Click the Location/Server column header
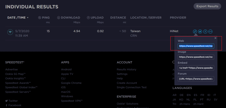 [146, 18]
